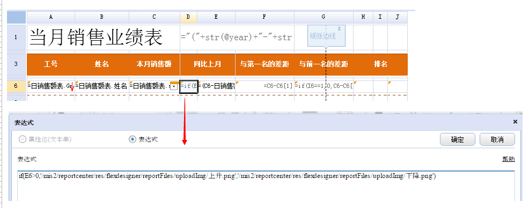Select the header cell 同比上月
This screenshot has height=208, width=529.
pyautogui.click(x=208, y=64)
